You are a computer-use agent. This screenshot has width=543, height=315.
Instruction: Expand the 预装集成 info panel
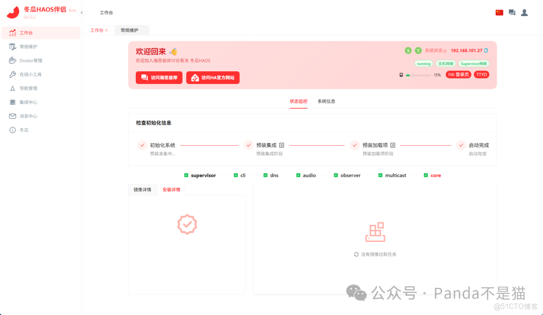[x=282, y=145]
